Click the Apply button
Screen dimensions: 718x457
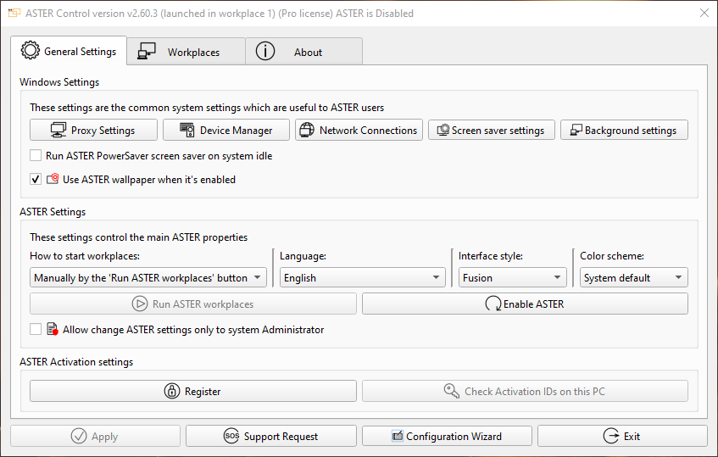(95, 436)
